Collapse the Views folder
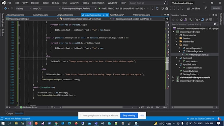 point(176,45)
